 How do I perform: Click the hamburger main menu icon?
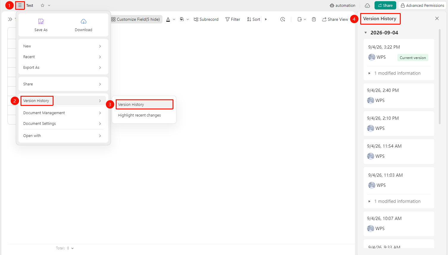coord(20,5)
